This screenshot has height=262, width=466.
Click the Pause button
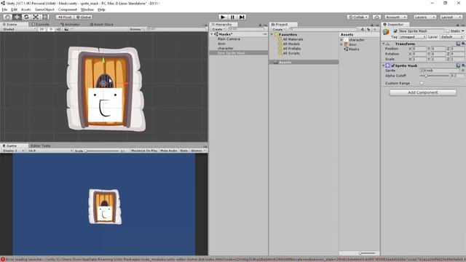pyautogui.click(x=232, y=17)
